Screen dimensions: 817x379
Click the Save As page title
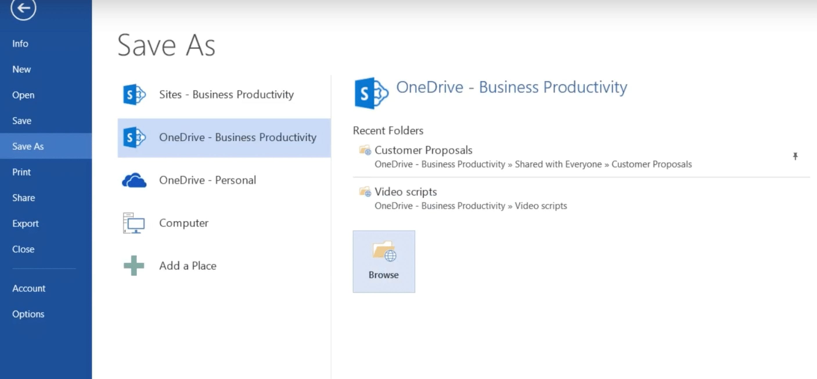point(167,45)
